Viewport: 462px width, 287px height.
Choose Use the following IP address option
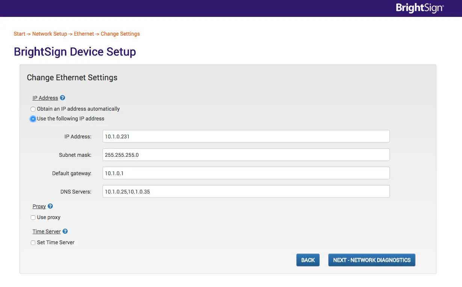click(33, 119)
